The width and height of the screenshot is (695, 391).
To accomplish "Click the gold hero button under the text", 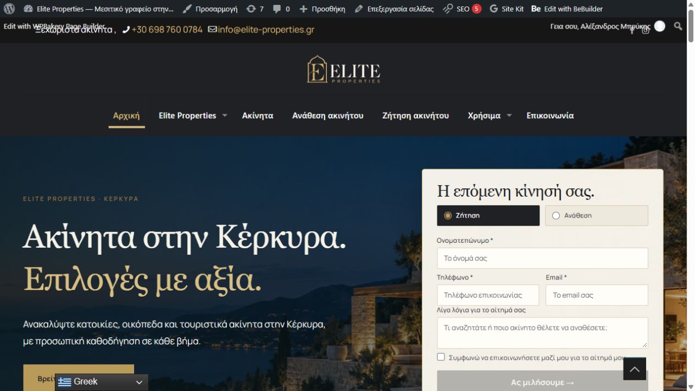I will [79, 377].
